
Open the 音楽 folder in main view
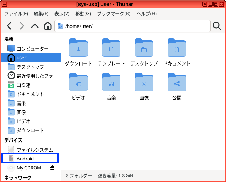click(x=111, y=86)
